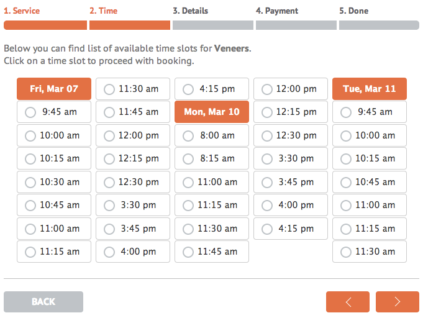This screenshot has height=318, width=423.
Task: Click the Tue, Mar 11 date header
Action: [370, 89]
